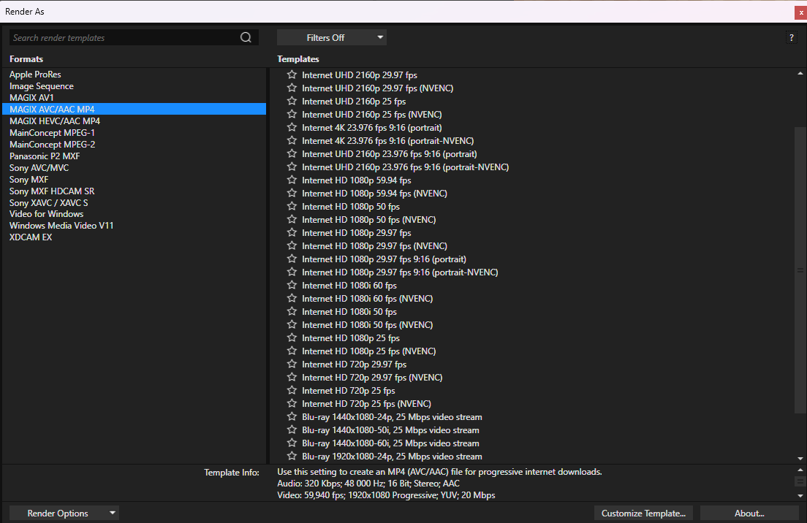Open the help question mark button
This screenshot has height=523, width=807.
point(792,37)
